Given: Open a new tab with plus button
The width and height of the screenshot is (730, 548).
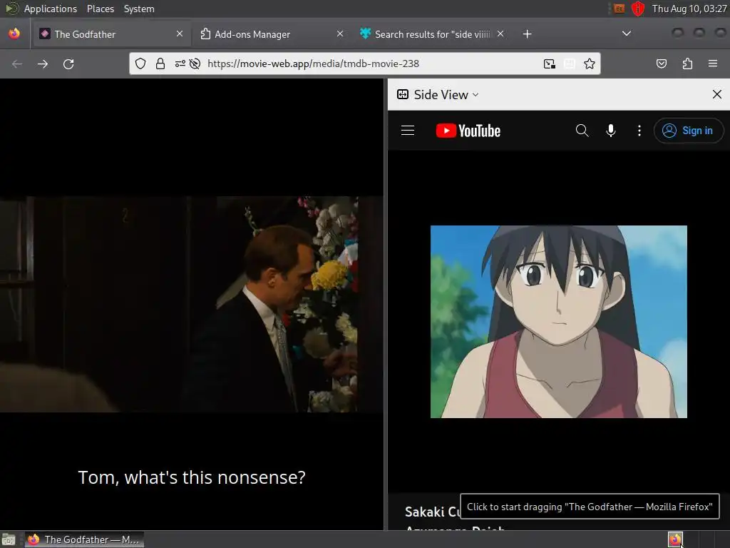Looking at the screenshot, I should [x=527, y=34].
